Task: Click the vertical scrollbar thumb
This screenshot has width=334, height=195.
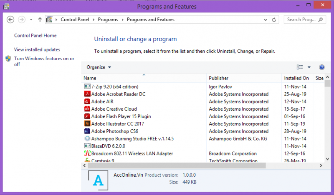Action: coord(328,83)
